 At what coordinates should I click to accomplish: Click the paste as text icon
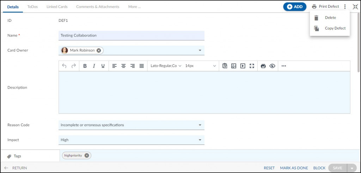click(x=225, y=66)
